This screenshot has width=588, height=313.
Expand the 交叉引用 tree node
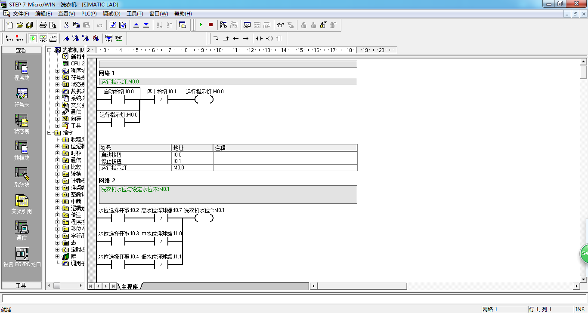coord(57,105)
